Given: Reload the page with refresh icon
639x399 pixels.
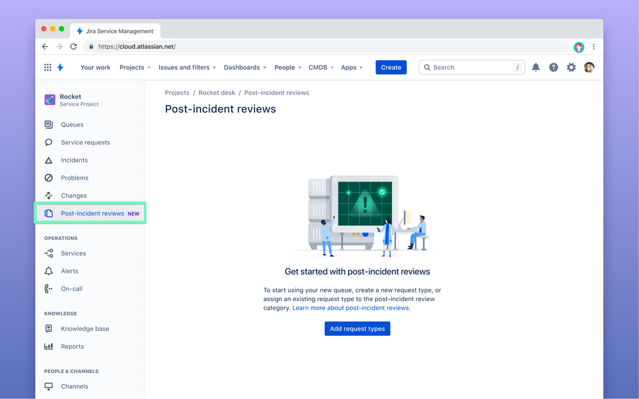Looking at the screenshot, I should click(x=74, y=47).
